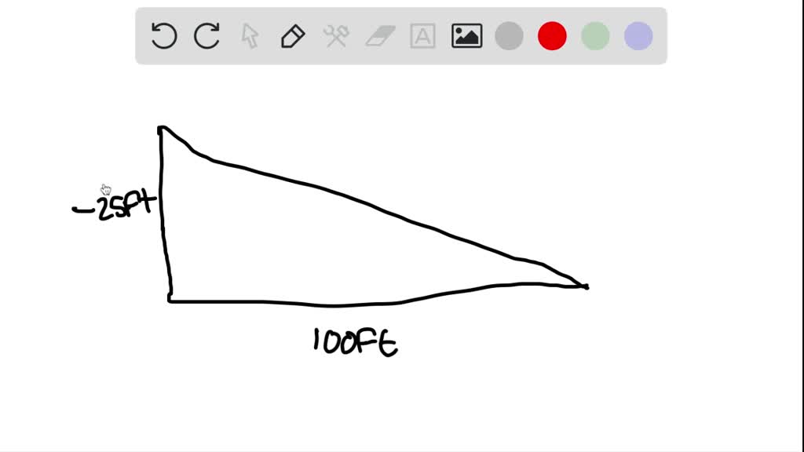
Task: Pick the light green color swatch
Action: click(x=595, y=36)
